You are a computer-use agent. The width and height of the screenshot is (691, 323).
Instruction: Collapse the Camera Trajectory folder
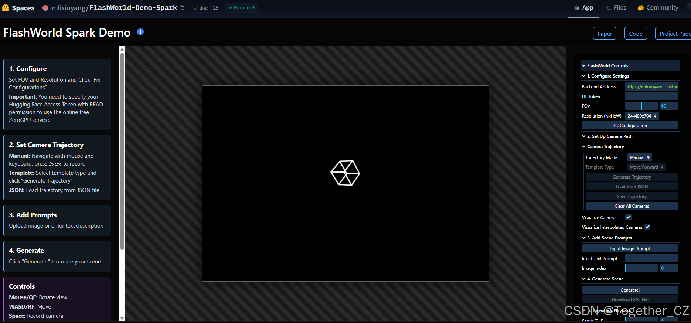pos(630,146)
